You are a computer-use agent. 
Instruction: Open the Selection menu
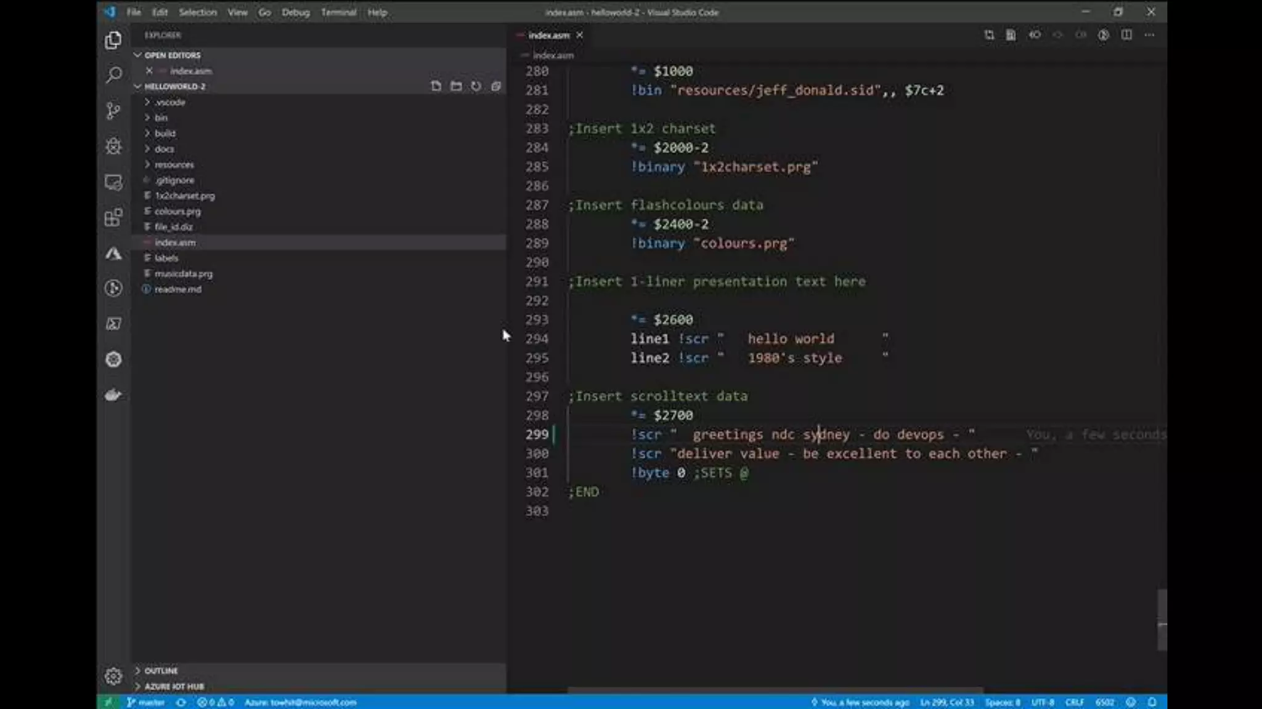197,12
